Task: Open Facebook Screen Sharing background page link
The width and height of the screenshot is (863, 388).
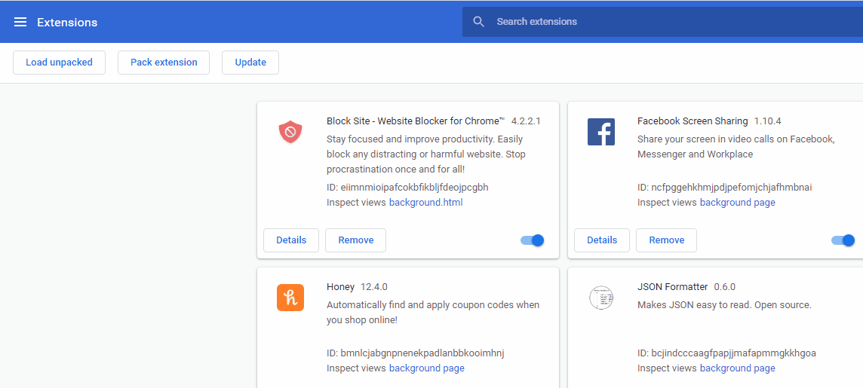Action: pos(738,202)
